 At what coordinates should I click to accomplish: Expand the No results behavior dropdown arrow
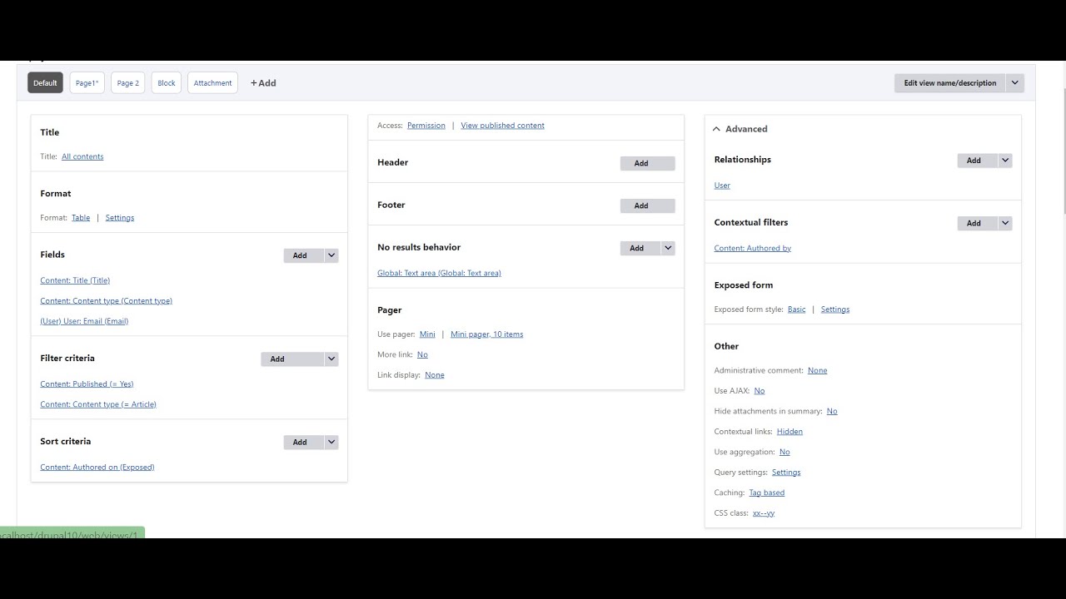tap(668, 248)
